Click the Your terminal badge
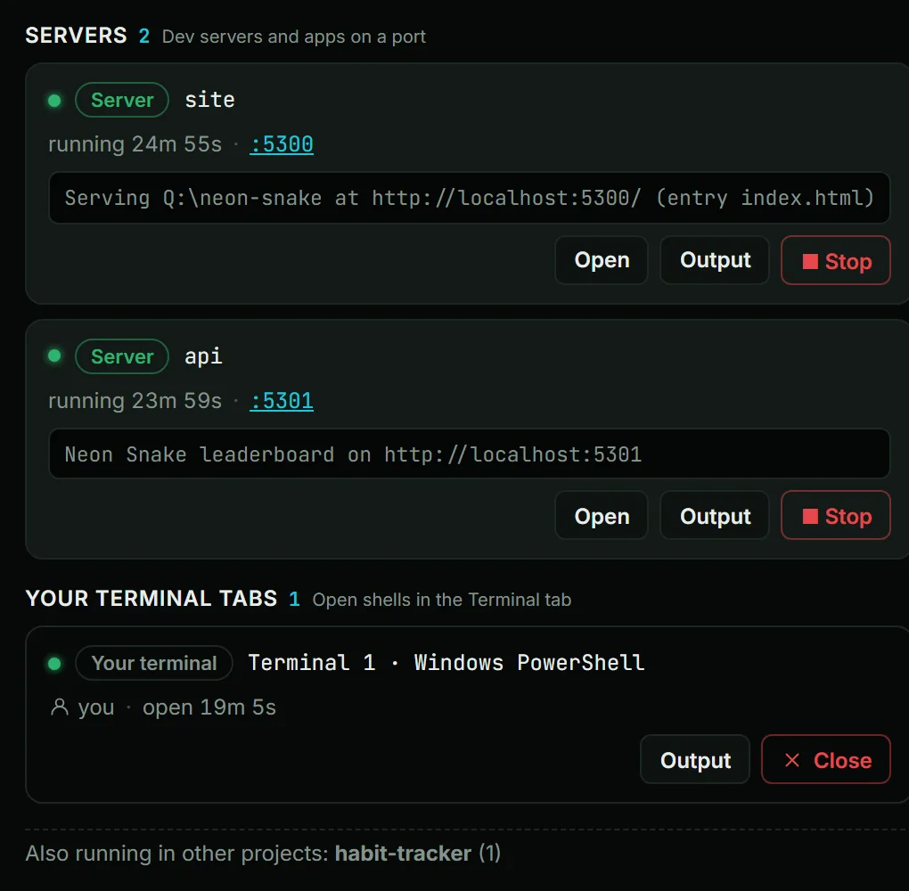 click(153, 663)
